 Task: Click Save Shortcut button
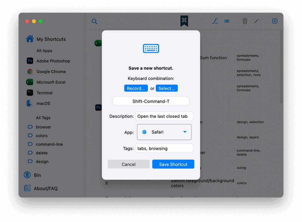click(x=173, y=164)
